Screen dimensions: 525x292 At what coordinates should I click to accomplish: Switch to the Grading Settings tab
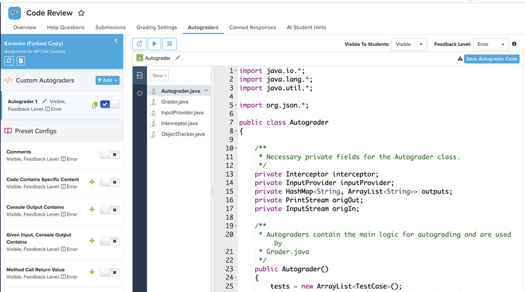coord(156,28)
